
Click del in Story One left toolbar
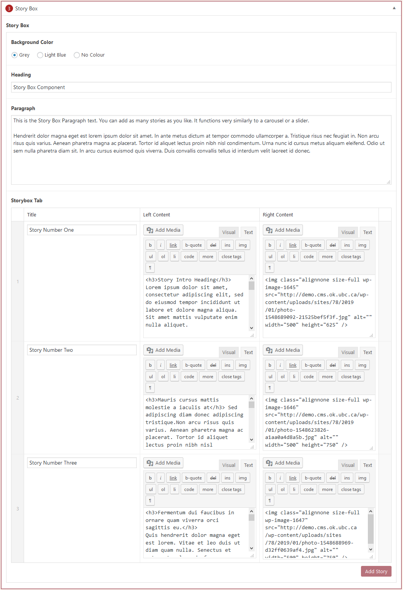(x=213, y=245)
